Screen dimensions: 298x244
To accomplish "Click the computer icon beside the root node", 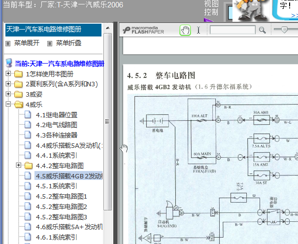I will click(9, 63).
